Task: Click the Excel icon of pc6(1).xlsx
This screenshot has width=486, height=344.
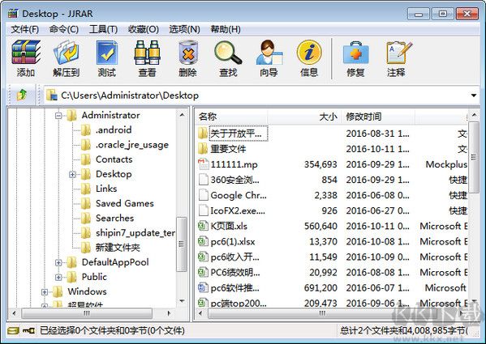Action: pos(203,241)
